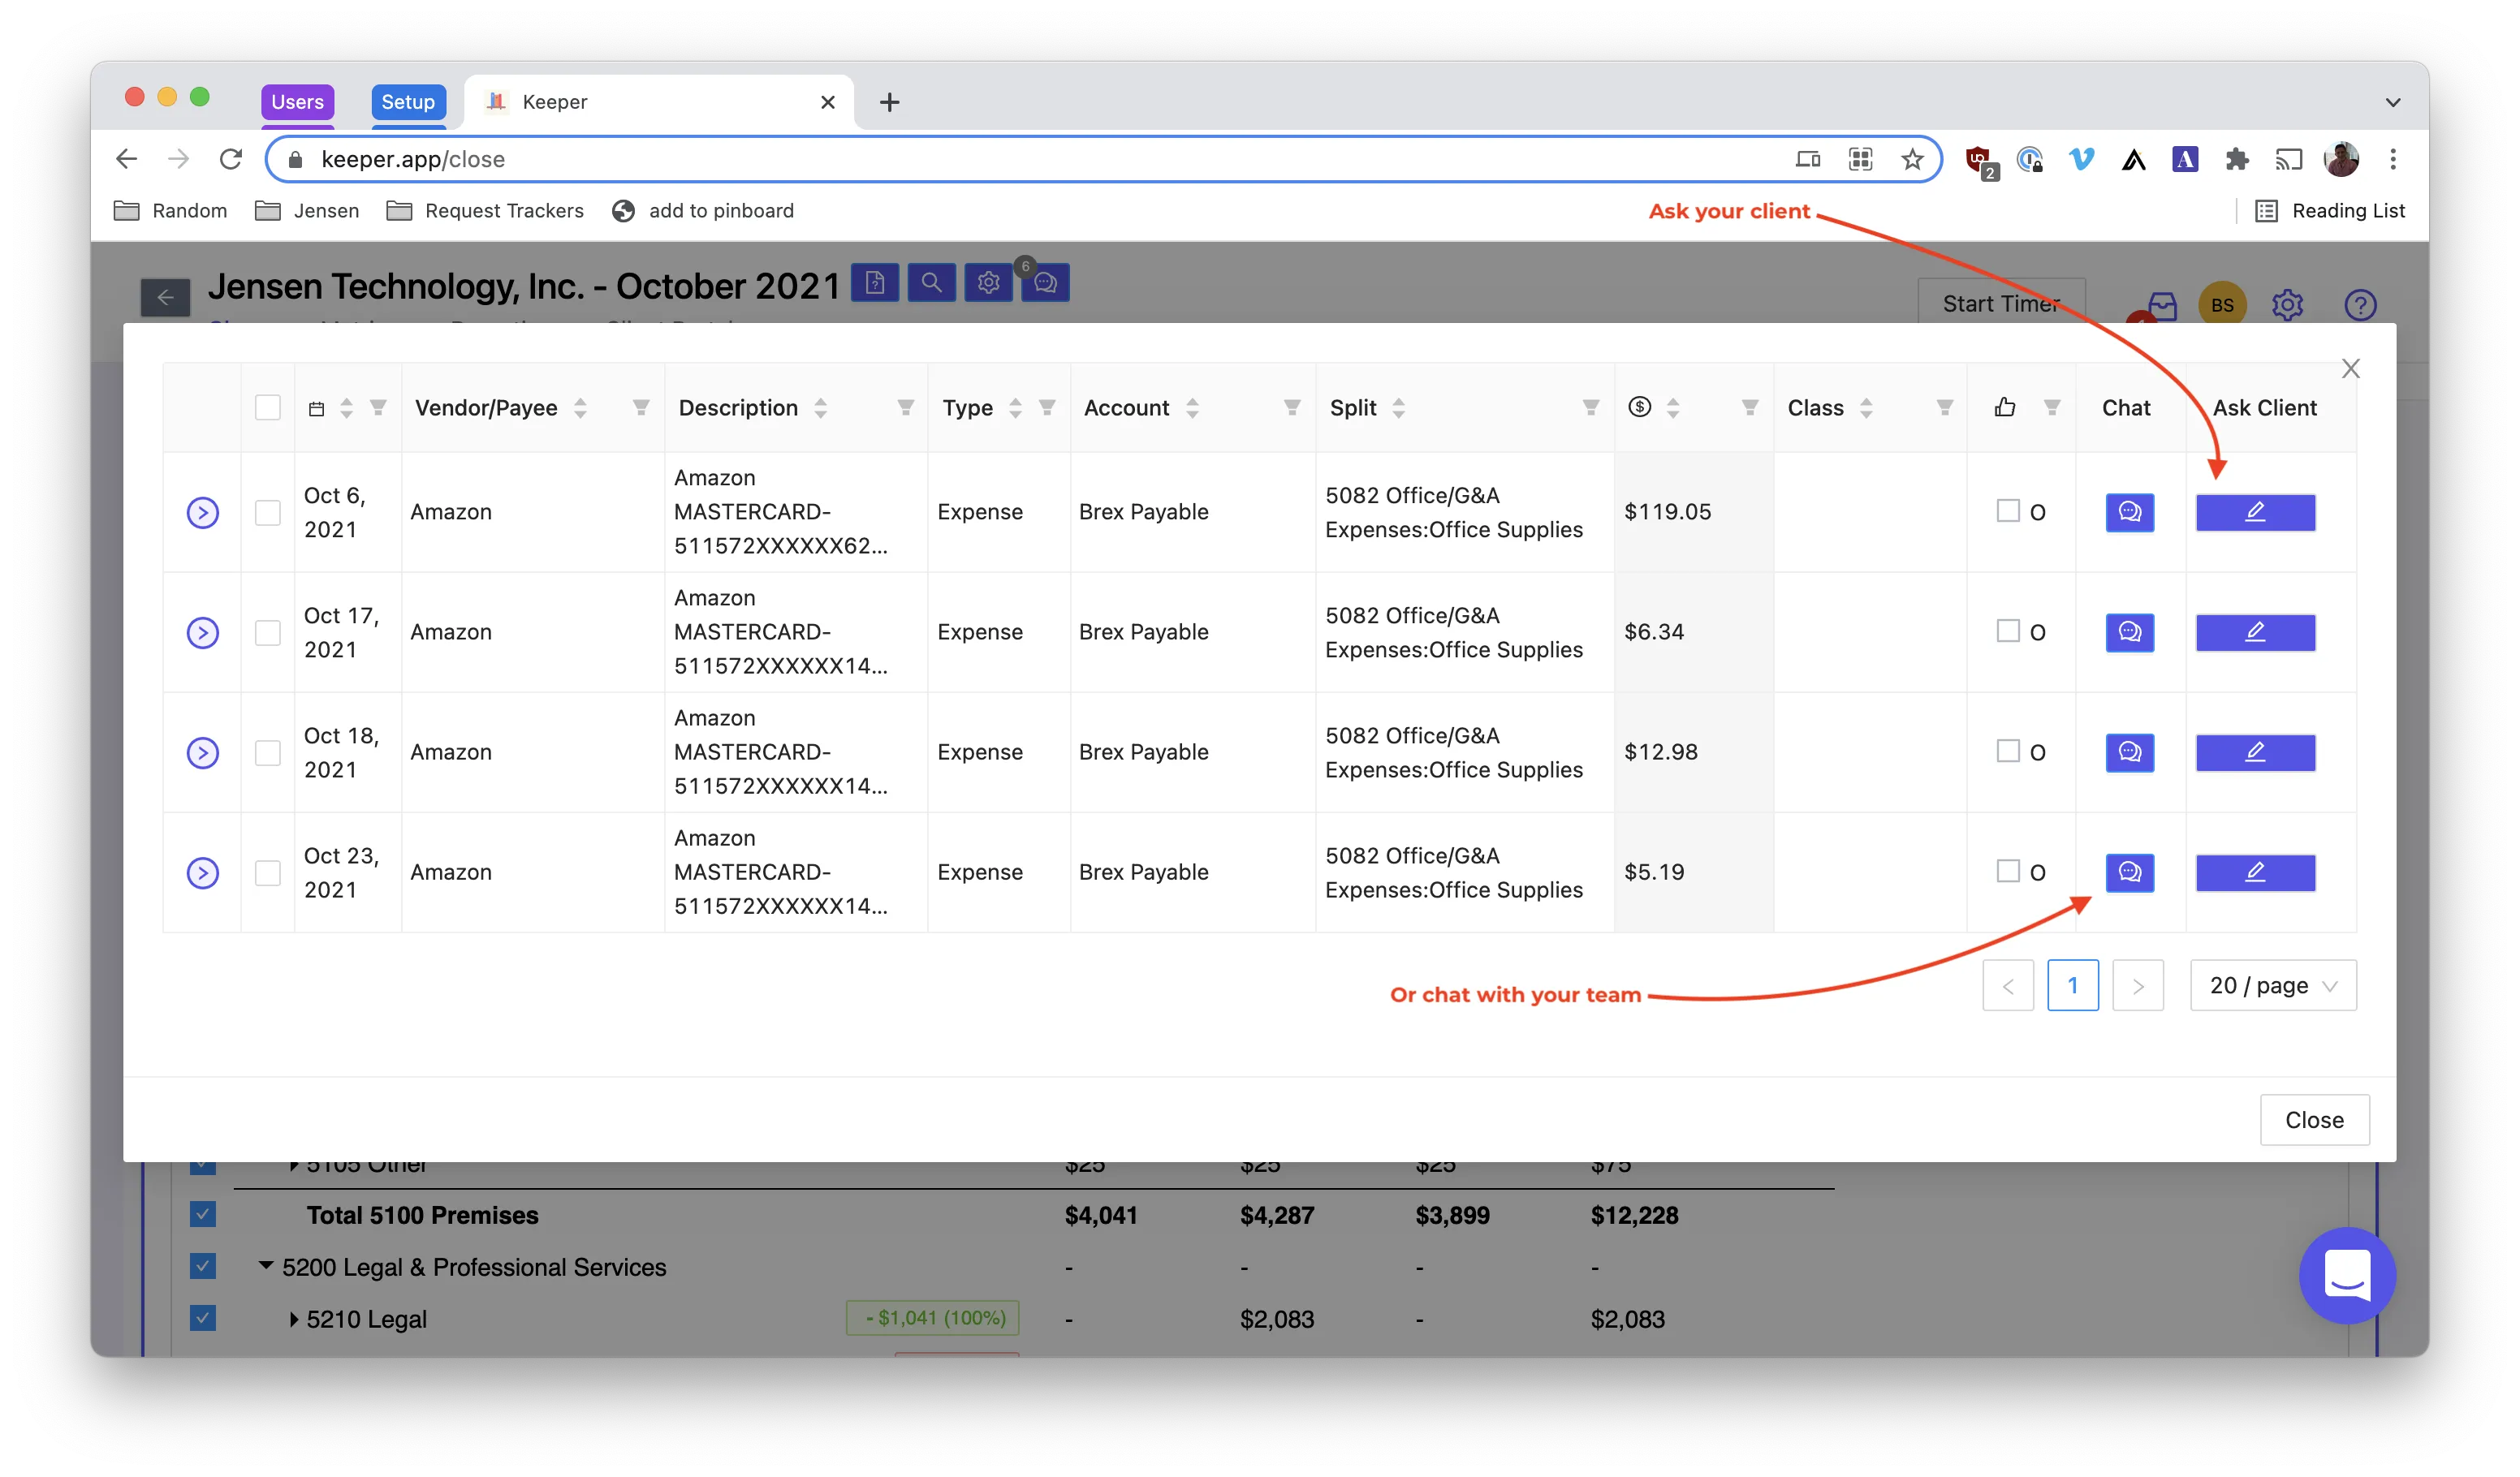Filter the Account column
The height and width of the screenshot is (1477, 2520).
click(1292, 407)
